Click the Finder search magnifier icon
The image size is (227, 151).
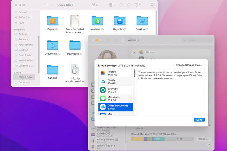pos(152,5)
